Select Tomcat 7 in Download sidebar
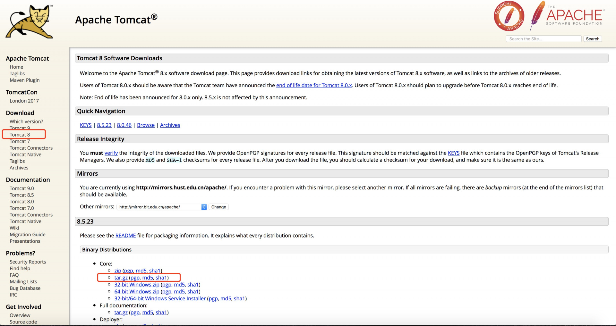616x326 pixels. [x=20, y=141]
